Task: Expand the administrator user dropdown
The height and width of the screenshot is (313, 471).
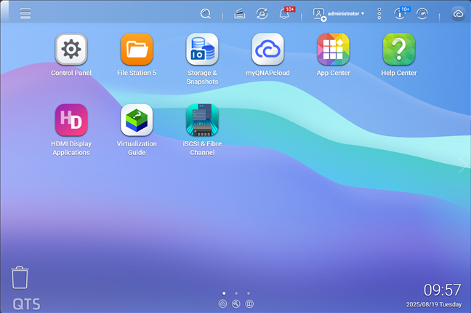Action: pyautogui.click(x=339, y=13)
